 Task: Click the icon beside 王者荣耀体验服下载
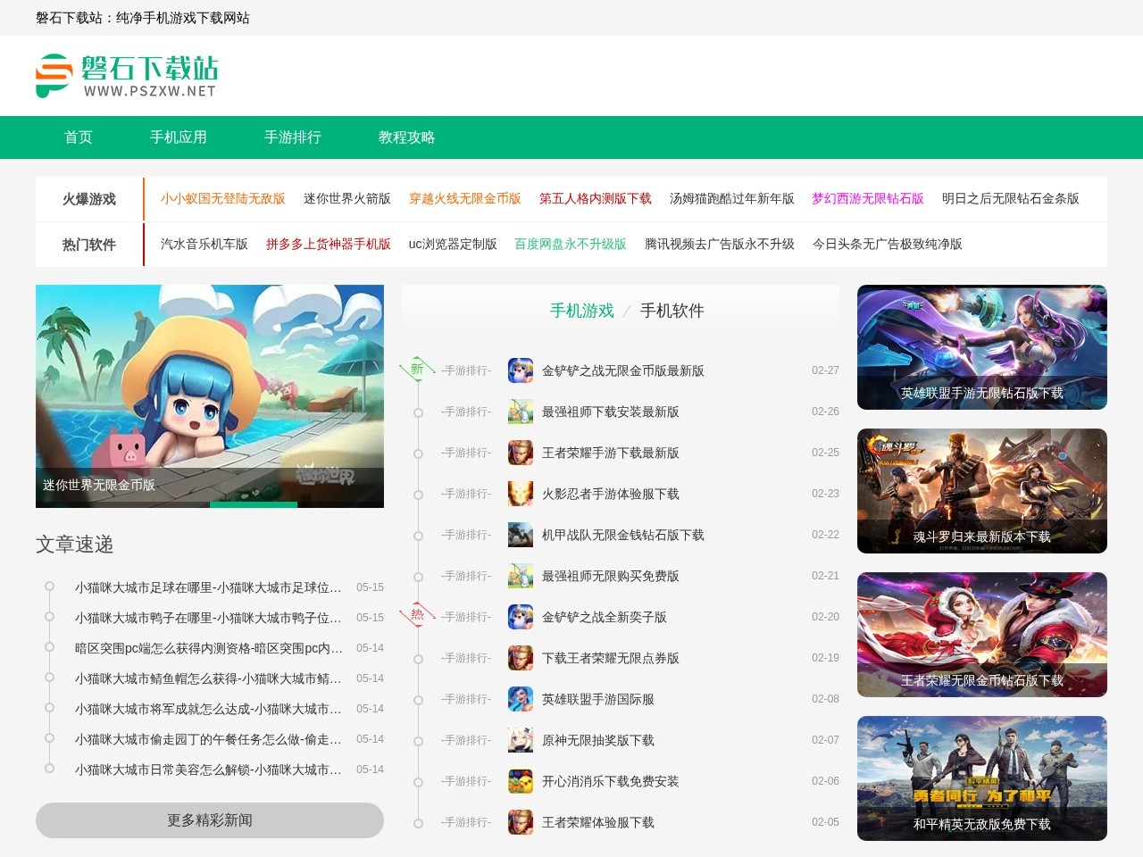coord(521,822)
